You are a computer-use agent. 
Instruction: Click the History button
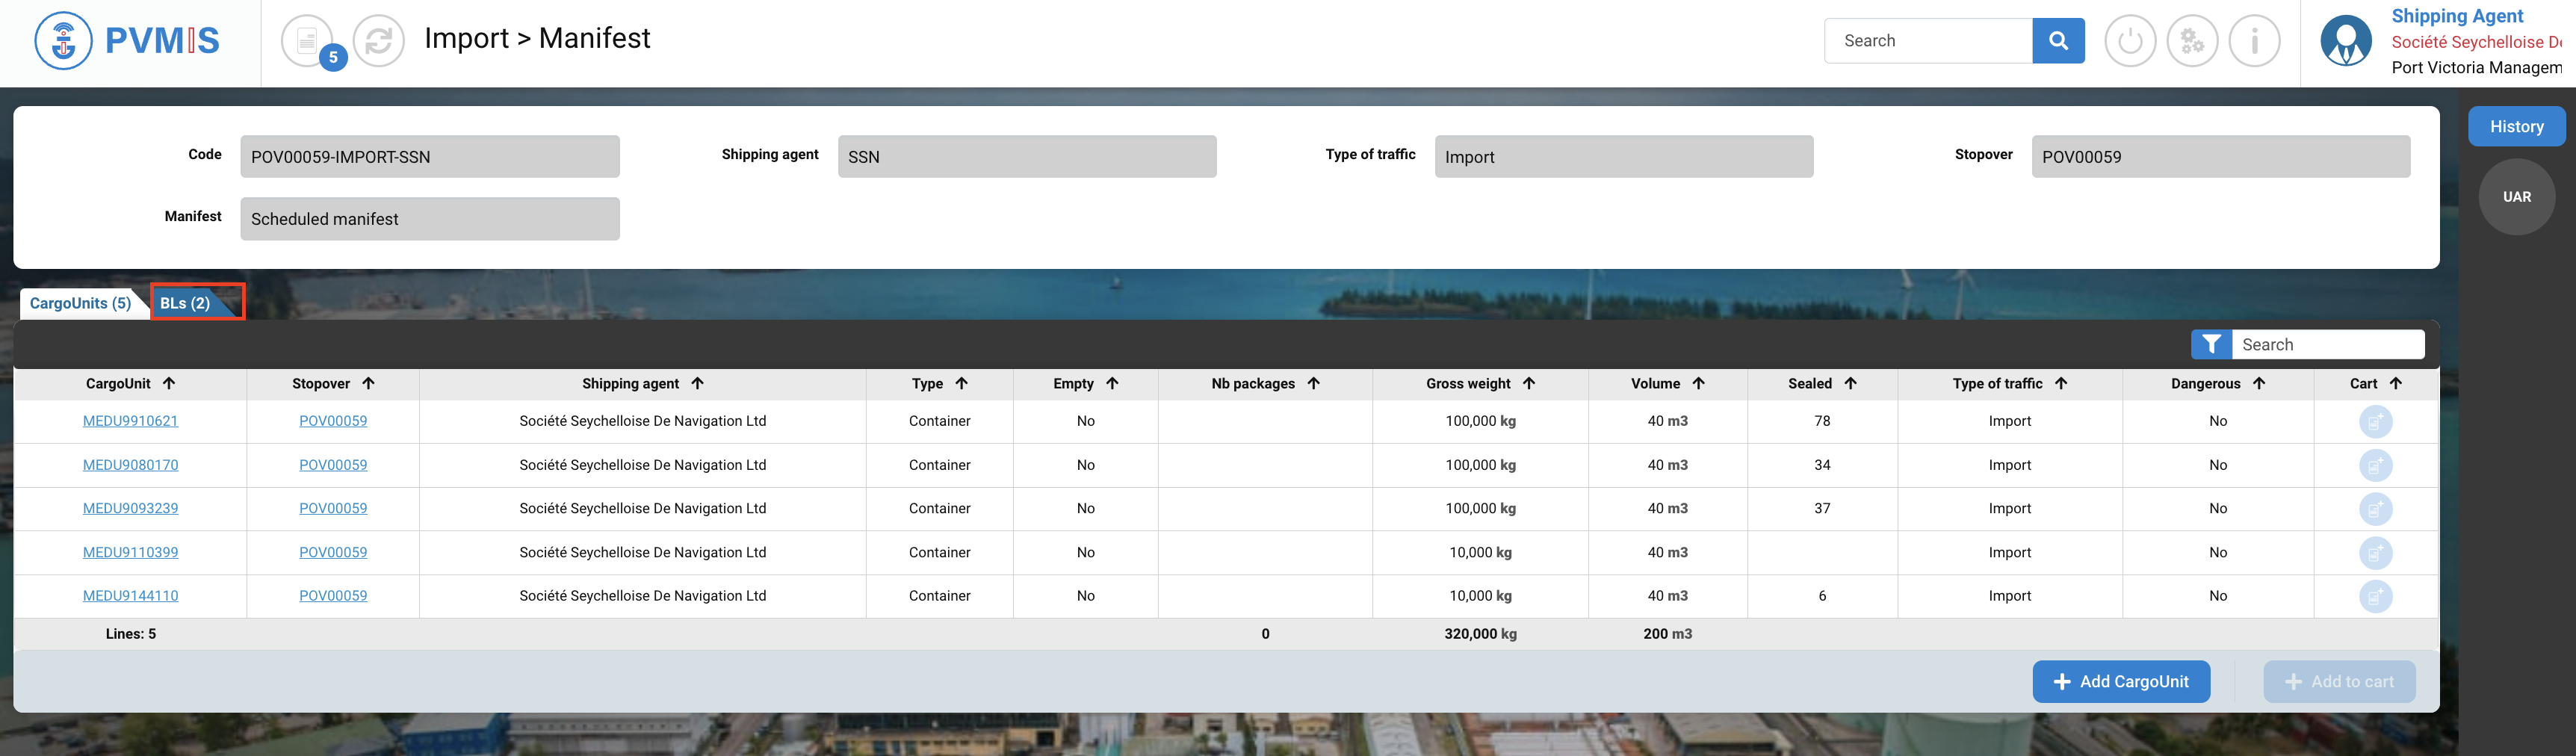[2515, 127]
